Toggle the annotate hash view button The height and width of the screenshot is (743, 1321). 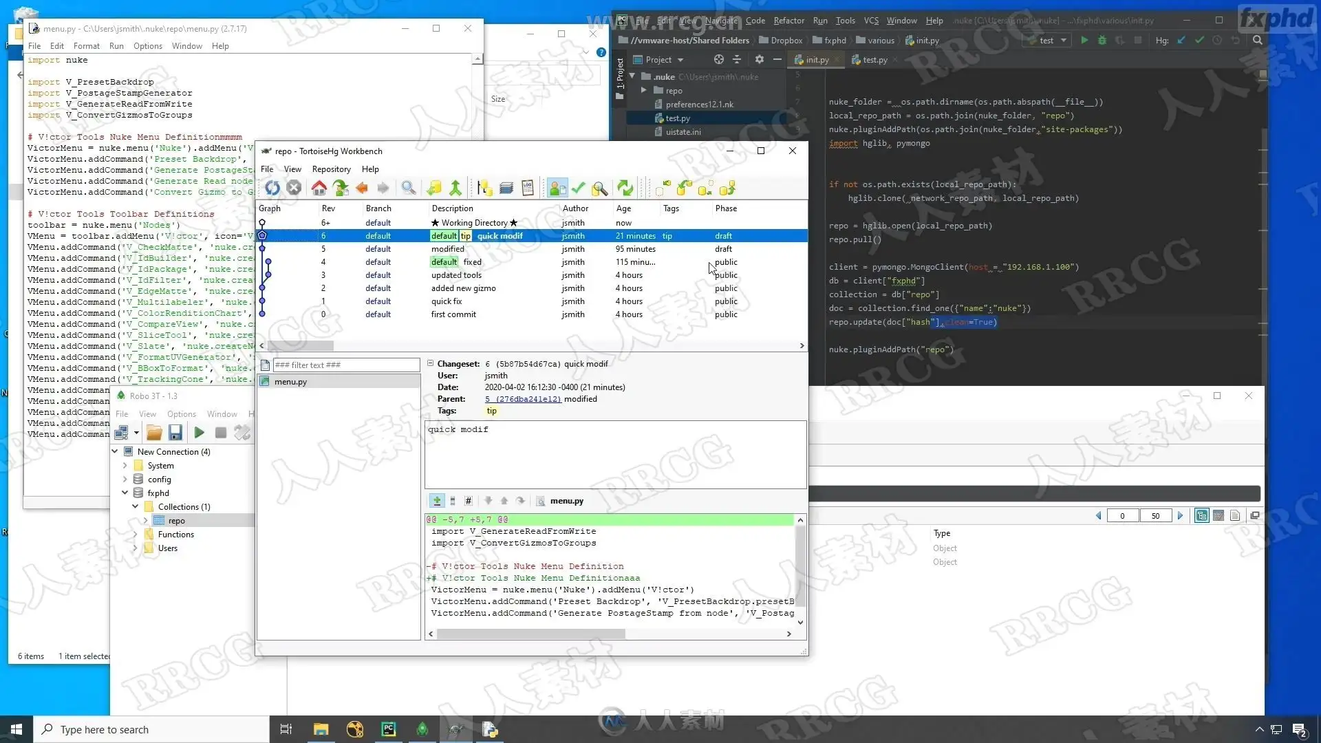(469, 501)
